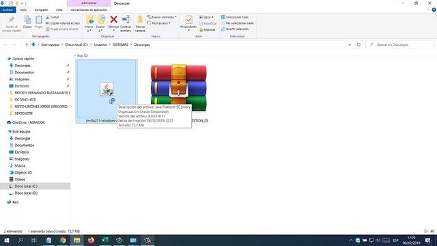This screenshot has height=246, width=437.
Task: Click Pegar acceso directo
Action: coord(62,29)
